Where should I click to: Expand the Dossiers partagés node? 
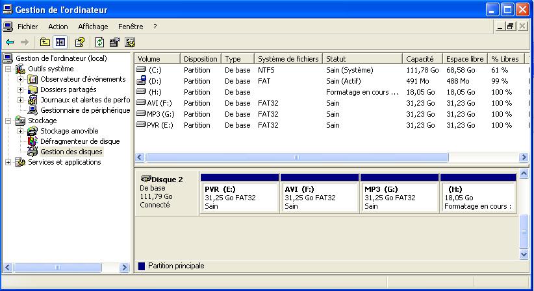20,89
